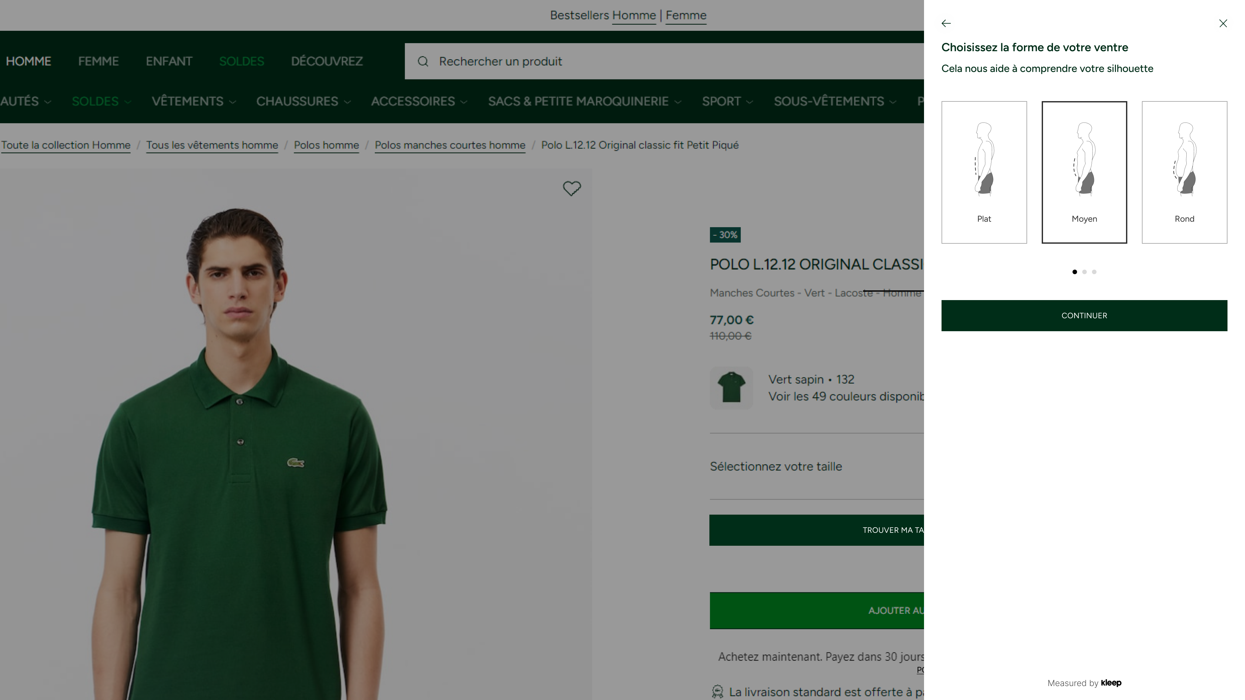1245x700 pixels.
Task: Add polo to wishlist heart icon
Action: [572, 188]
